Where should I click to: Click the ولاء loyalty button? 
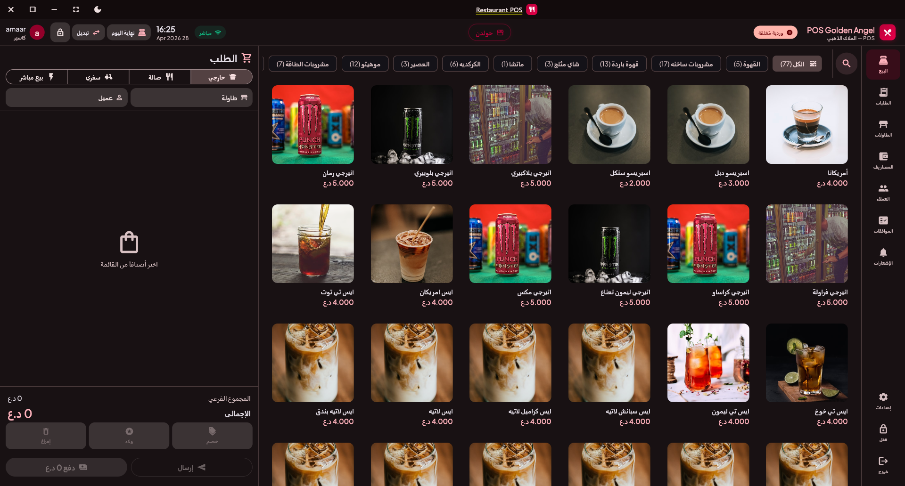point(129,436)
